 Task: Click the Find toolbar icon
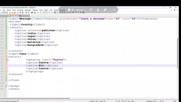[32, 12]
